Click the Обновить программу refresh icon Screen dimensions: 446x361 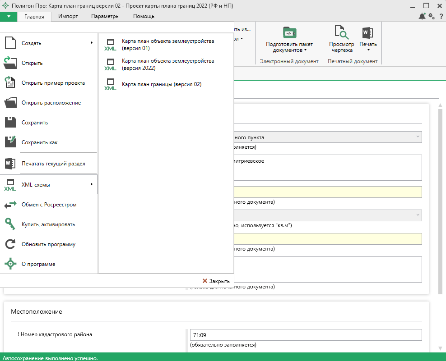point(10,244)
